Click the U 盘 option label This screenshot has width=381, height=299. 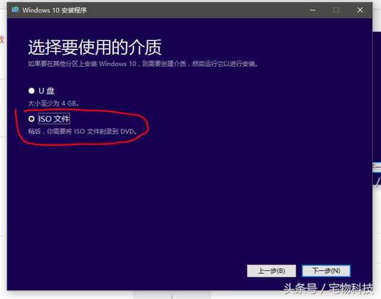coord(46,91)
